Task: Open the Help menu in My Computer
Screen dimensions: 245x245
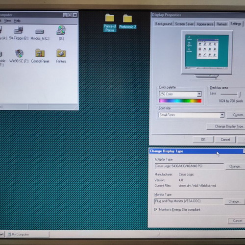Action: pyautogui.click(x=17, y=21)
